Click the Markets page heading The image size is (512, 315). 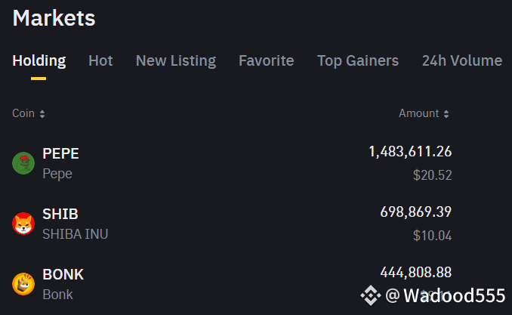54,18
